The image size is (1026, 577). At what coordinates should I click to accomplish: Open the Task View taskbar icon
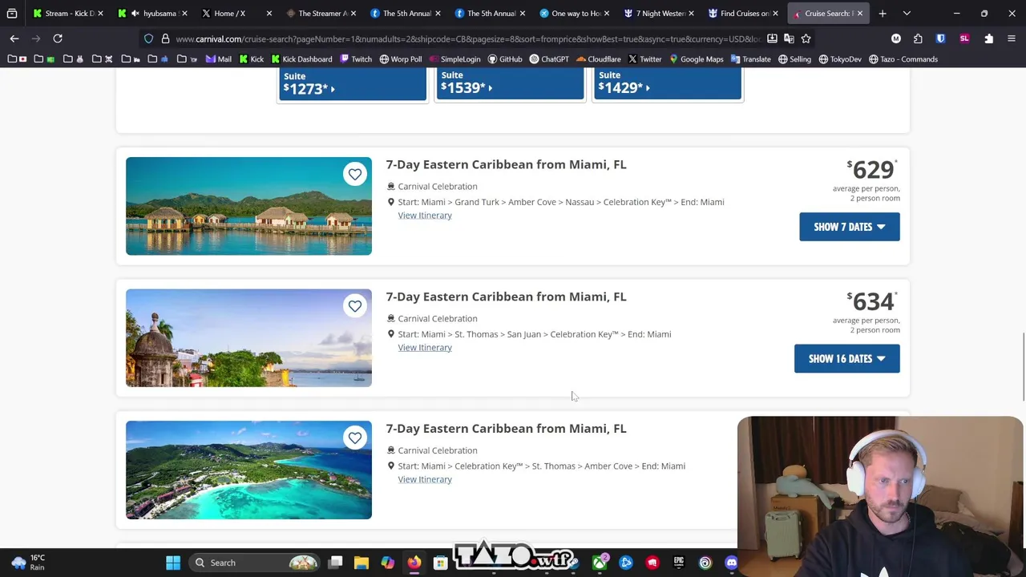point(335,563)
